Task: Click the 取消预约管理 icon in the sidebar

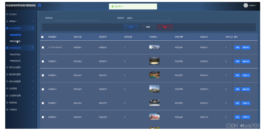Action: pos(7,74)
